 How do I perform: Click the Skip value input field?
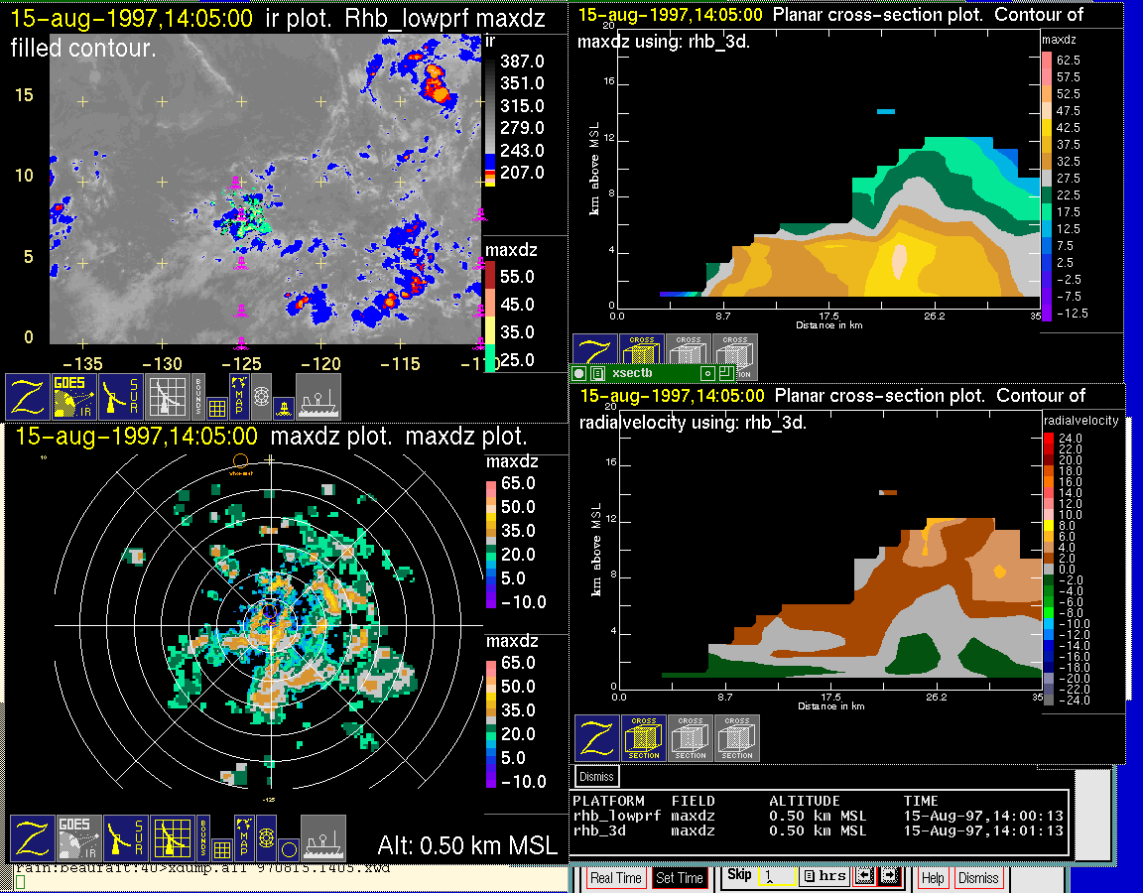pos(776,878)
